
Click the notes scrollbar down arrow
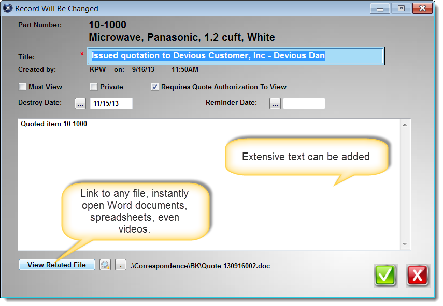[x=406, y=244]
